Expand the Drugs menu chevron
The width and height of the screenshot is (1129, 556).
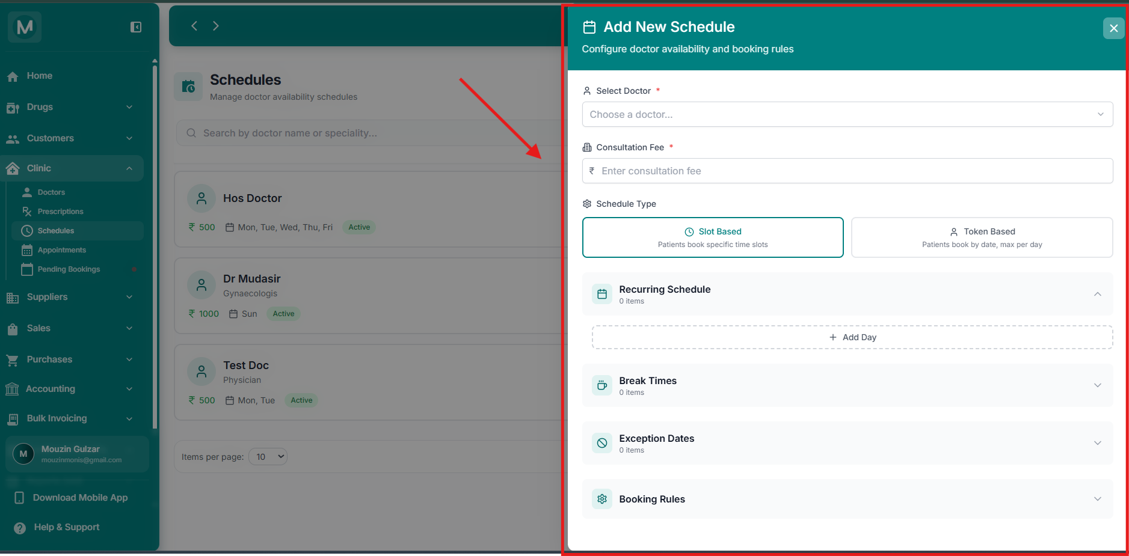129,107
